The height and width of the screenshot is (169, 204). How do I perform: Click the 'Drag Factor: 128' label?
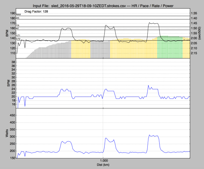pyautogui.click(x=36, y=11)
